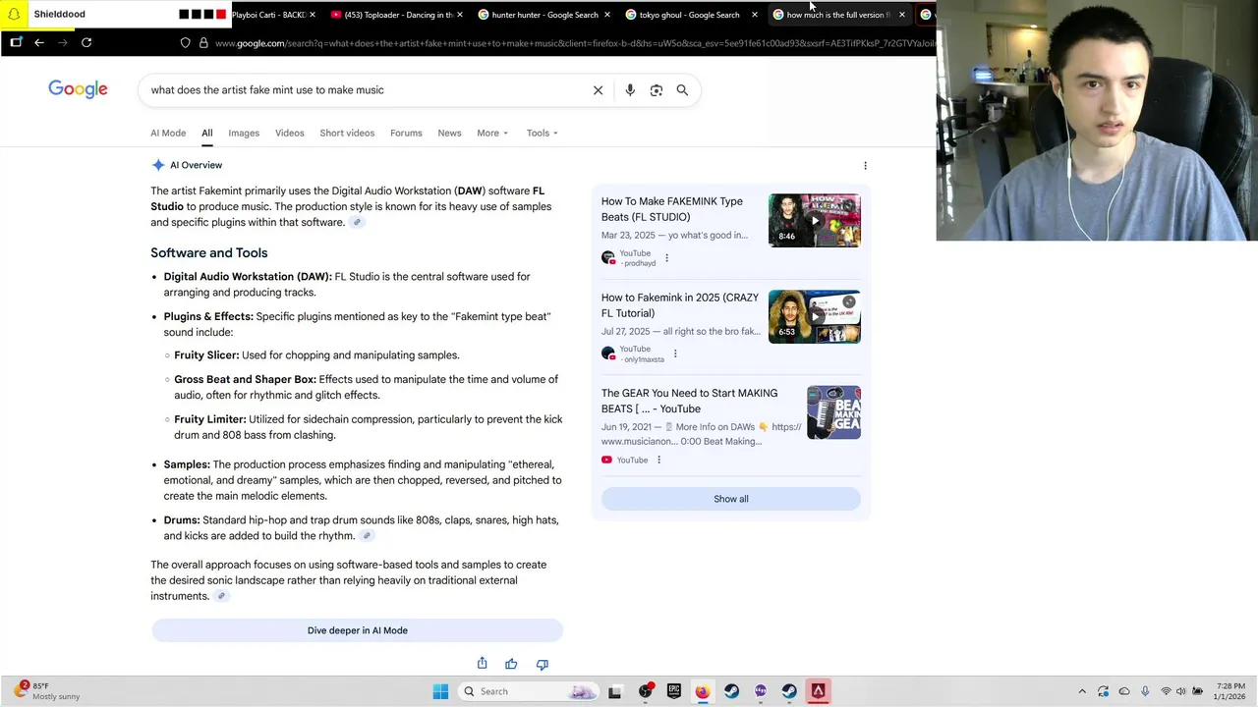This screenshot has height=707, width=1258.
Task: Click the Making Beats Gear thumbnail
Action: [833, 412]
